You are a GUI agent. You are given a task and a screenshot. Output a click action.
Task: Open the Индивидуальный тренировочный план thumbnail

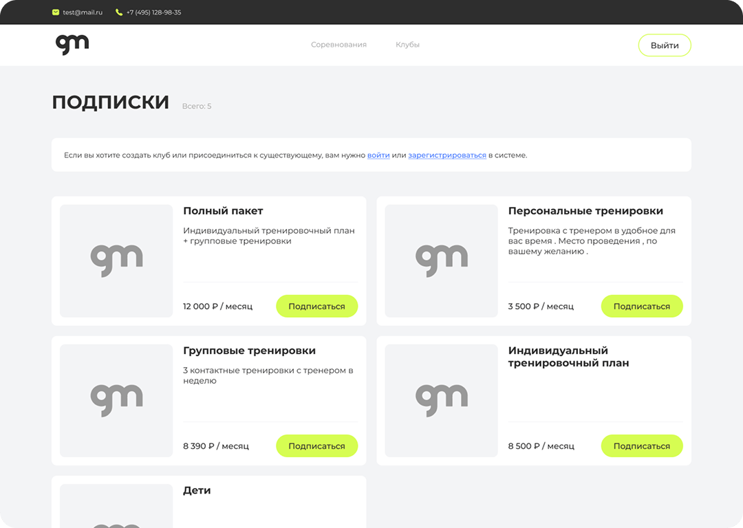point(441,401)
